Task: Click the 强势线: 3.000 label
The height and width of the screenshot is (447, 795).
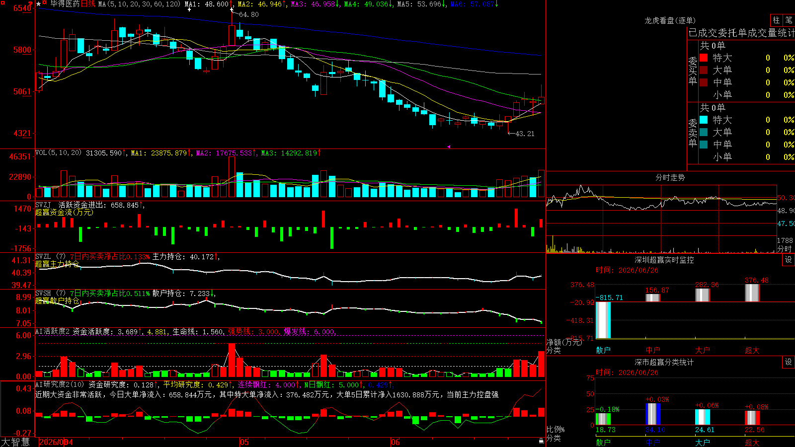Action: (253, 332)
